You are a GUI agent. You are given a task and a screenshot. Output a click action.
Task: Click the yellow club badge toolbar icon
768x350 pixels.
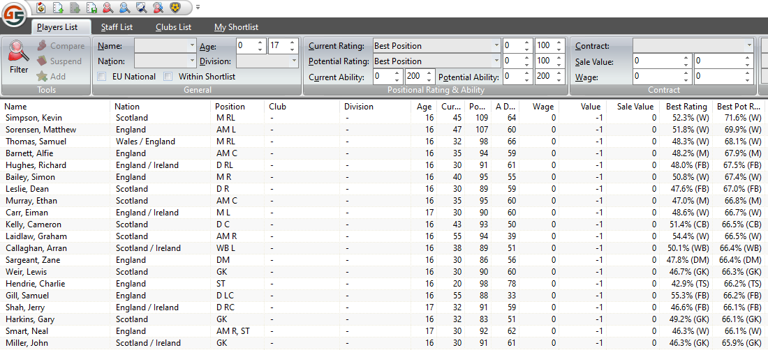[x=175, y=8]
